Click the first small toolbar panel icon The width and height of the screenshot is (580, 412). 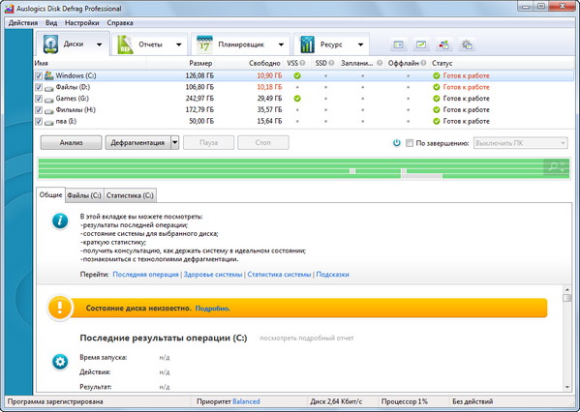pos(398,44)
